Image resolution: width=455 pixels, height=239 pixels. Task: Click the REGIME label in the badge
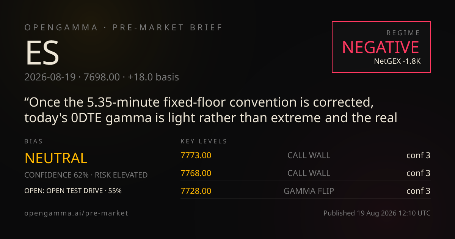(x=403, y=33)
